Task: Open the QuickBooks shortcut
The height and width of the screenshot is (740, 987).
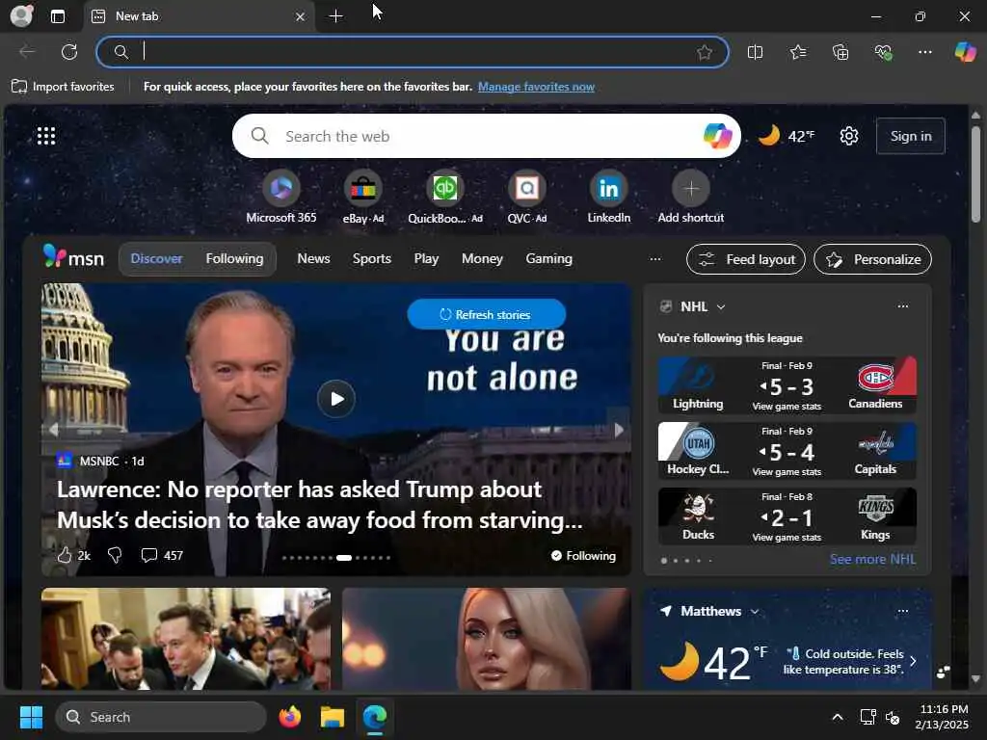Action: point(445,197)
